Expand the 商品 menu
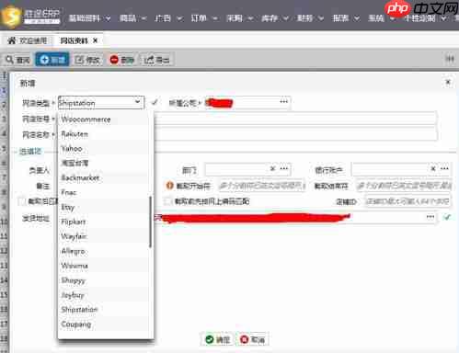 pyautogui.click(x=132, y=18)
